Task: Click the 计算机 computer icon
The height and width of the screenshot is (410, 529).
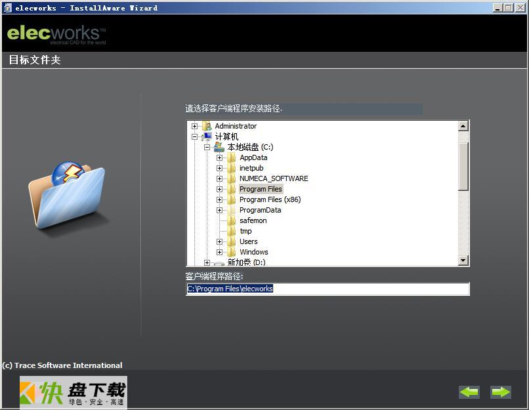Action: tap(207, 136)
